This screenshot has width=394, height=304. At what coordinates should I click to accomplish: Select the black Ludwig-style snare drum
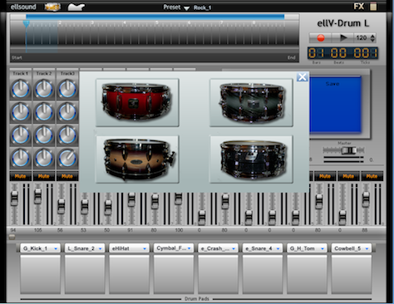point(251,159)
